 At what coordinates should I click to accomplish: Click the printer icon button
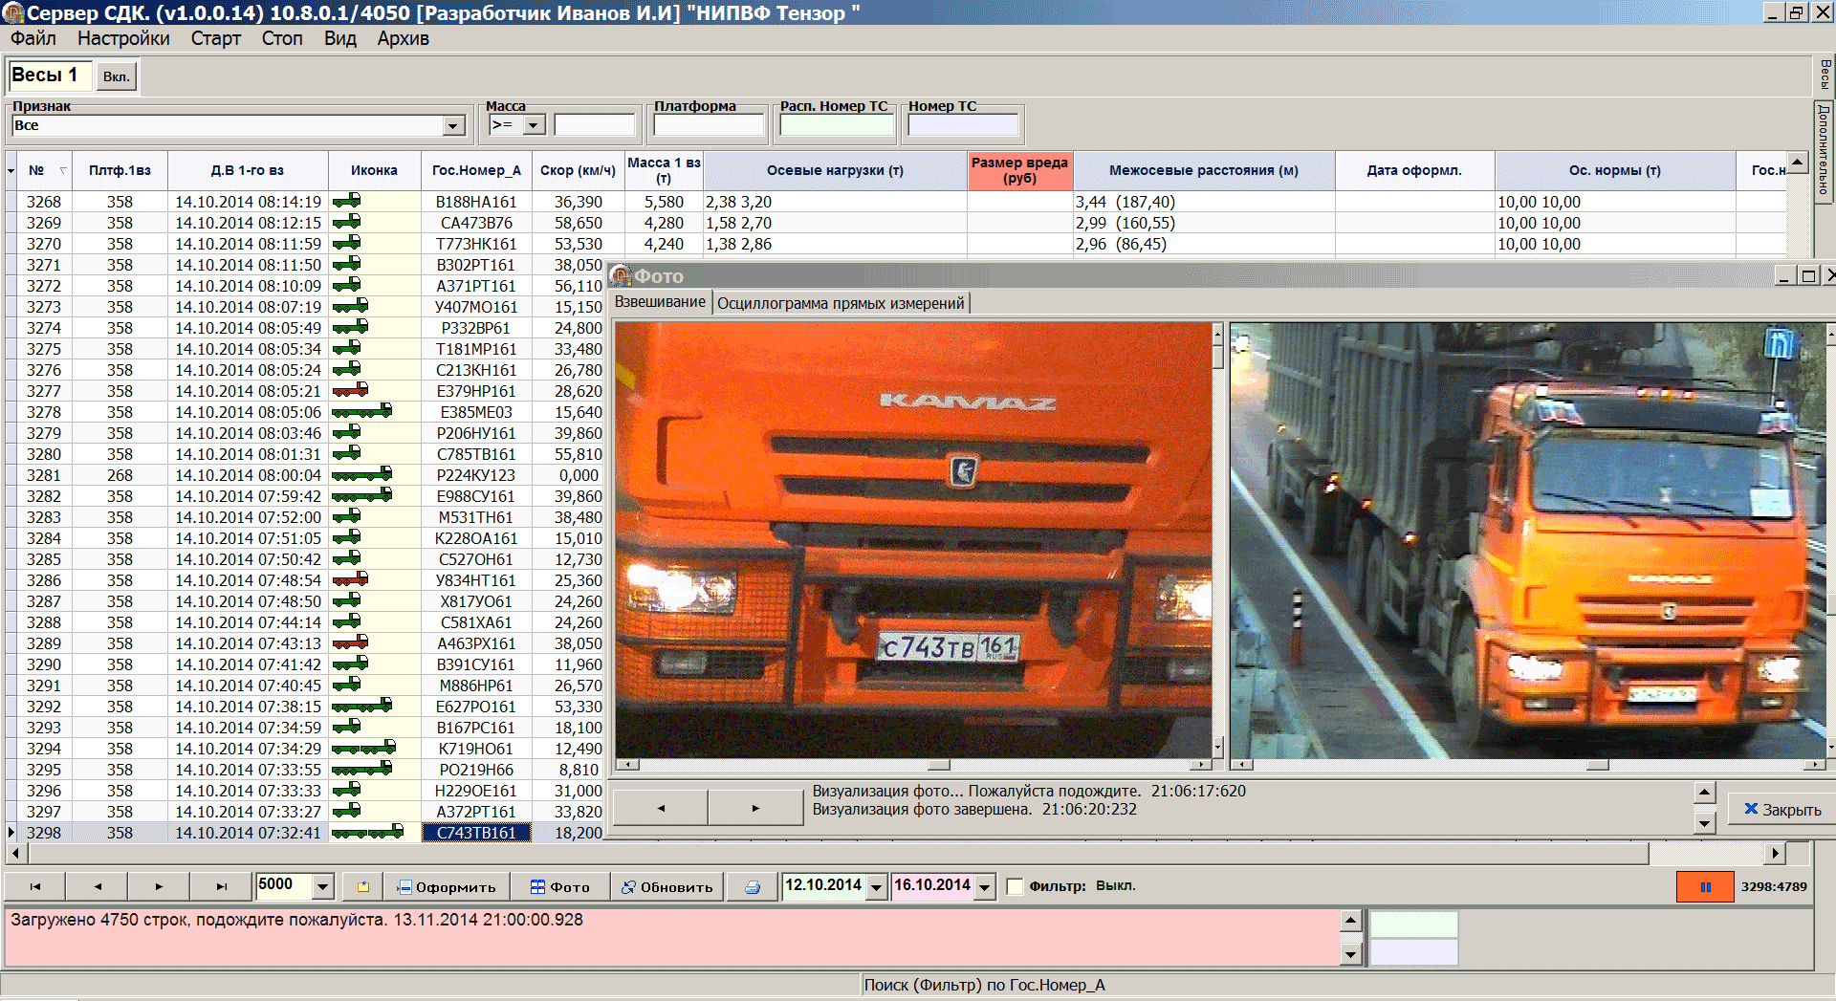click(x=753, y=886)
